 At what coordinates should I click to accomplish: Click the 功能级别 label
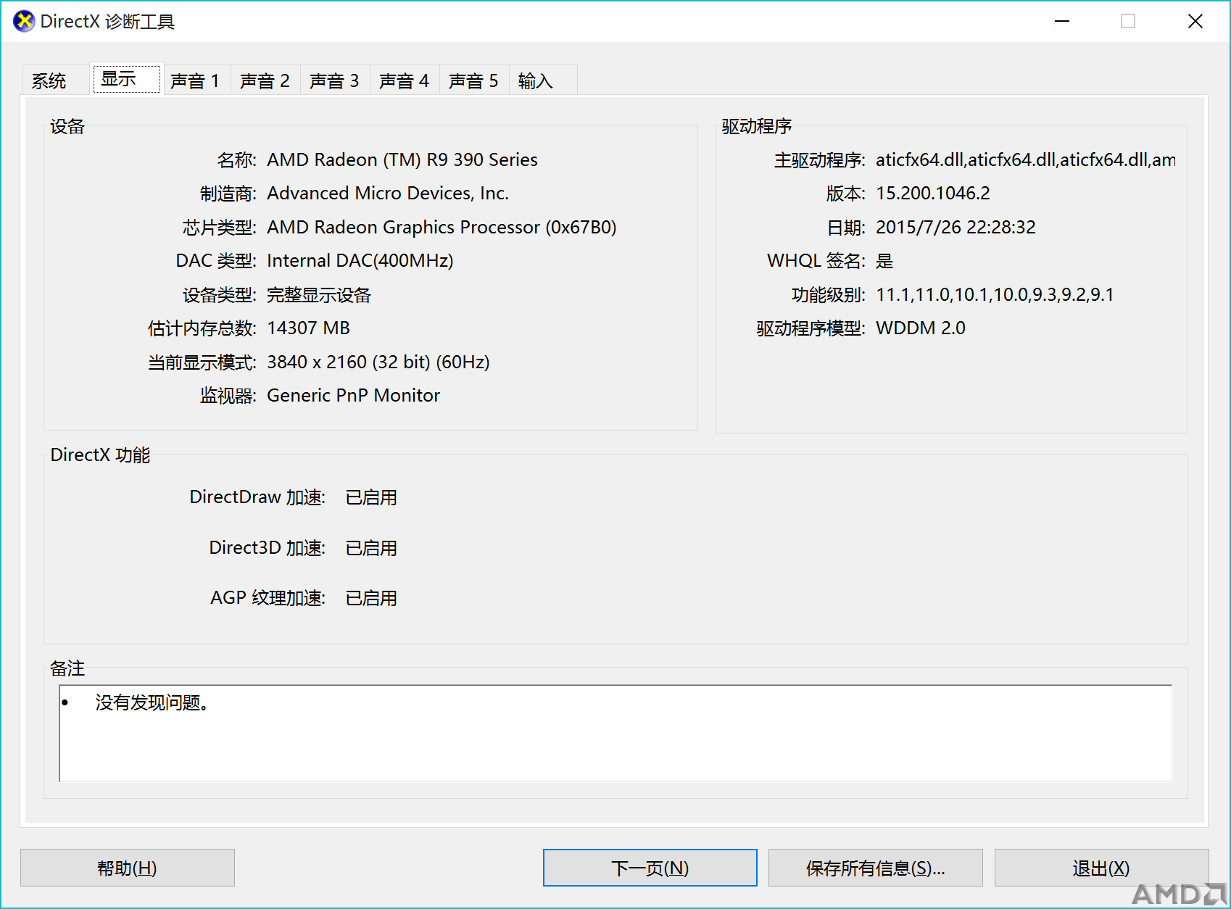(829, 295)
